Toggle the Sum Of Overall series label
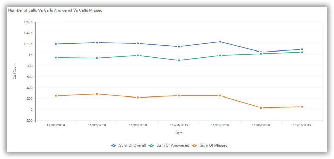 [132, 145]
